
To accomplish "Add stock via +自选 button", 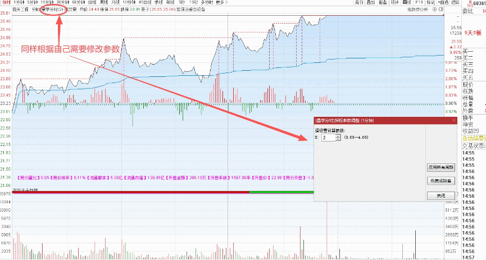I will point(443,2).
